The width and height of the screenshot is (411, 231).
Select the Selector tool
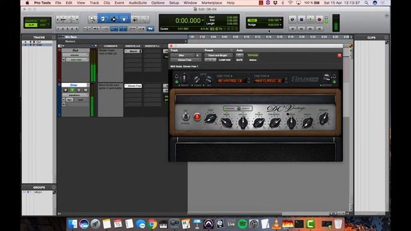point(114,19)
